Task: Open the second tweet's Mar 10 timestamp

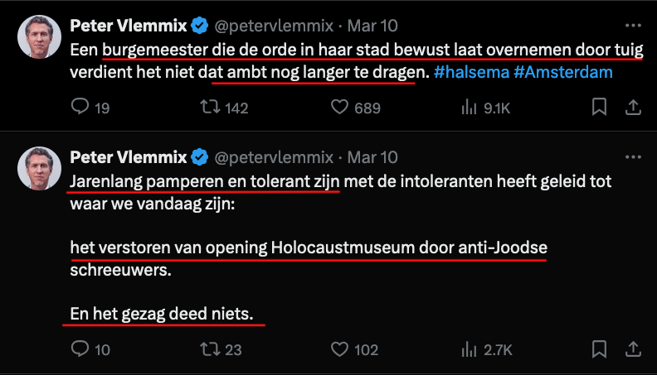Action: pos(372,156)
